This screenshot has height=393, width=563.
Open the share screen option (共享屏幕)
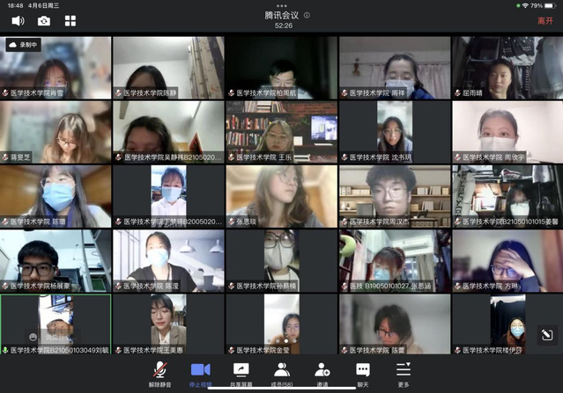pyautogui.click(x=241, y=373)
